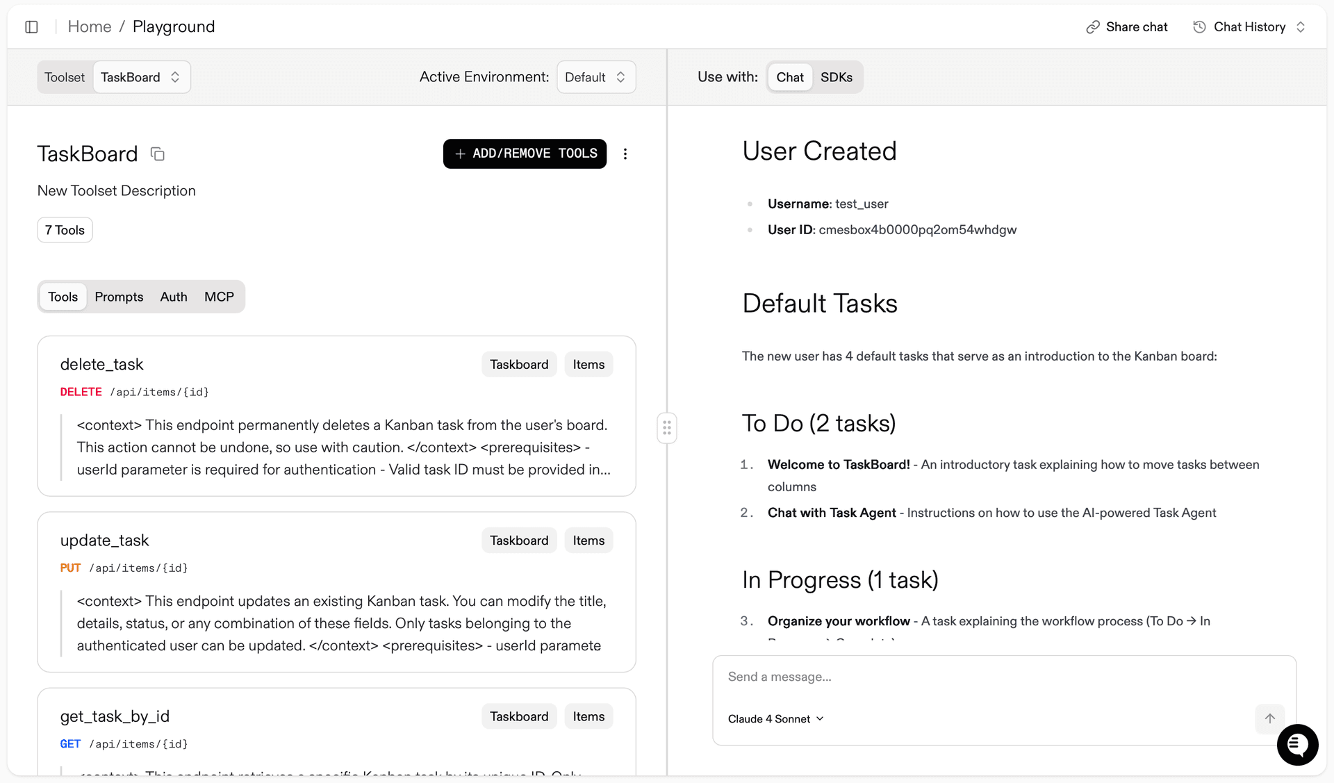
Task: Navigate to Home via breadcrumb
Action: click(x=90, y=26)
